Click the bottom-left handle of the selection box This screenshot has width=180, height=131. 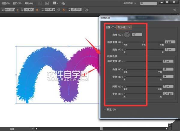16,103
